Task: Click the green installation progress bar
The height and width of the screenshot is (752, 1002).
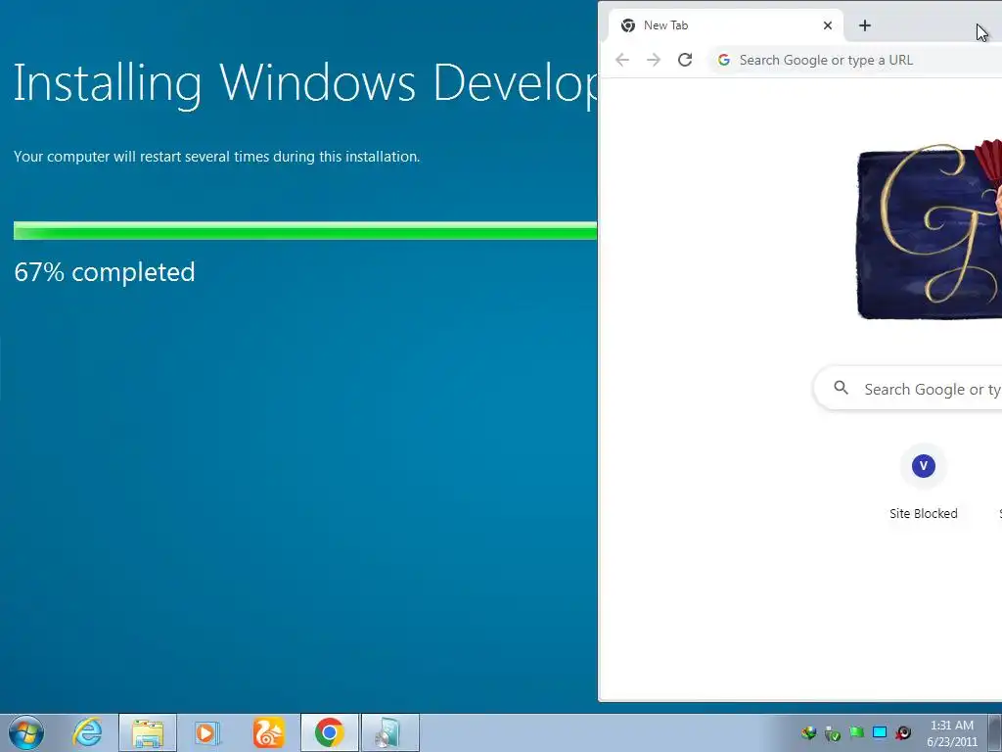Action: 305,231
